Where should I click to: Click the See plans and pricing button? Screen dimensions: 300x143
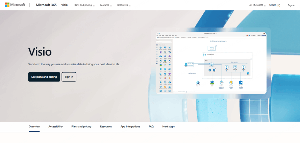tap(44, 77)
